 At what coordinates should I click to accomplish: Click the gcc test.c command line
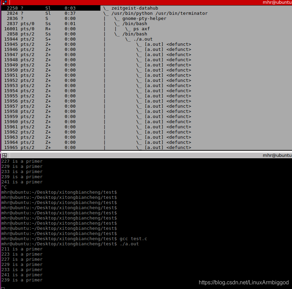click(133, 239)
